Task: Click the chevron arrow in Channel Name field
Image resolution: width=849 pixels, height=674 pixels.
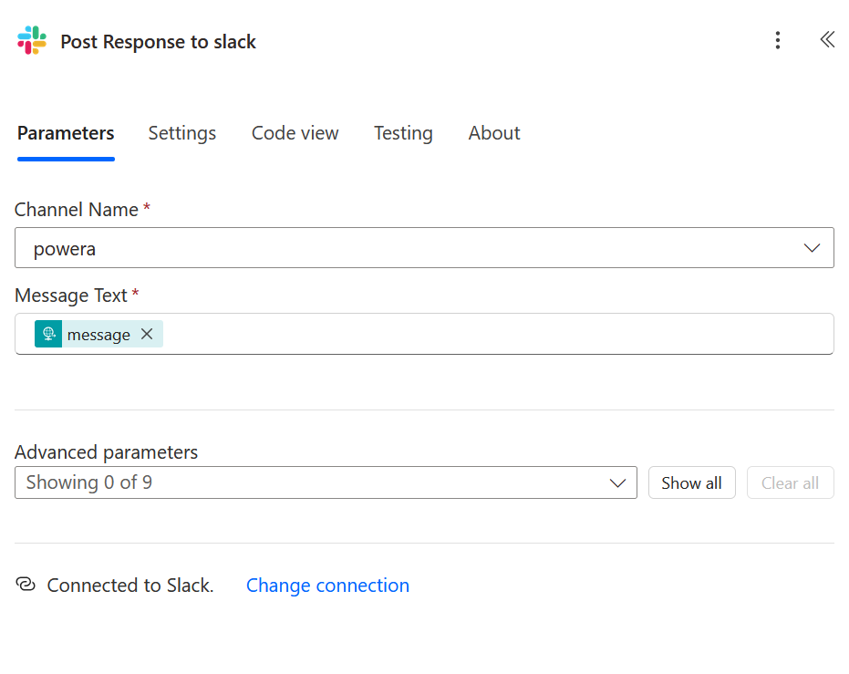Action: pos(812,248)
